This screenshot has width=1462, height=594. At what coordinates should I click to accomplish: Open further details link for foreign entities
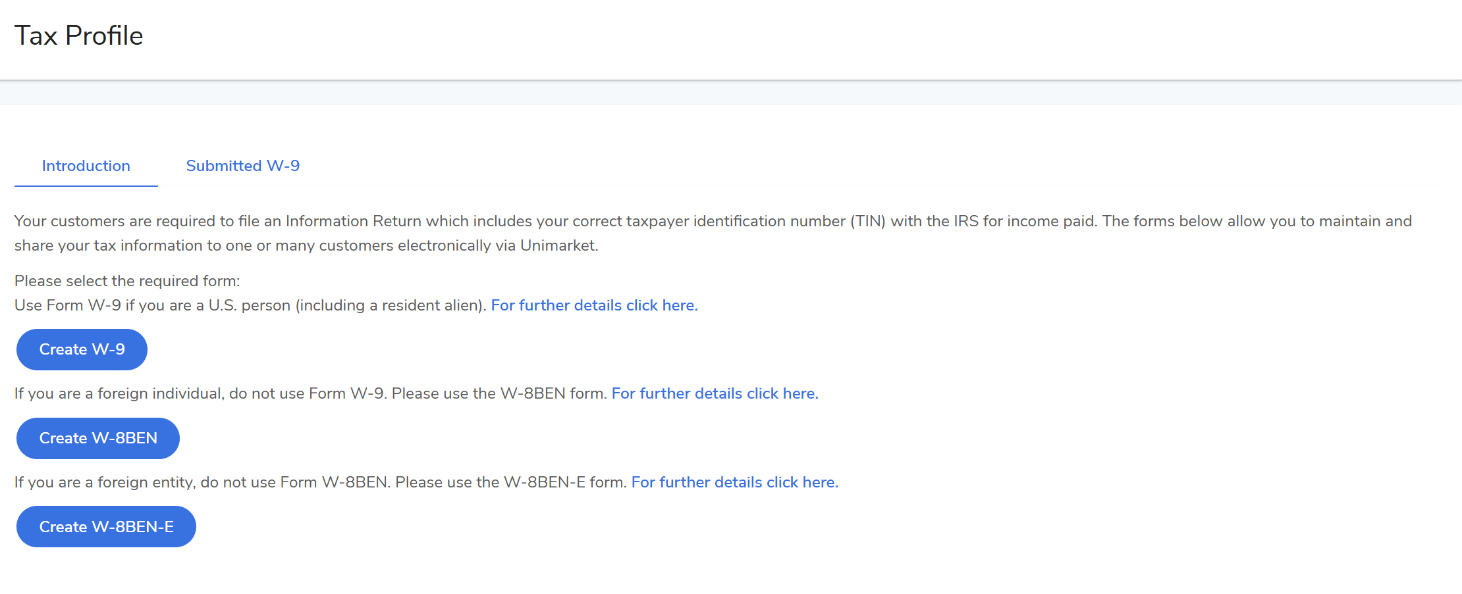click(734, 482)
